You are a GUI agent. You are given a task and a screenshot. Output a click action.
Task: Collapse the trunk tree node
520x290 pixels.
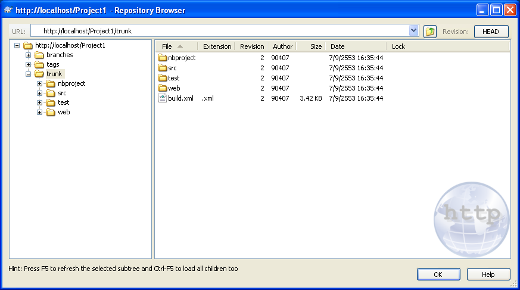[x=28, y=74]
